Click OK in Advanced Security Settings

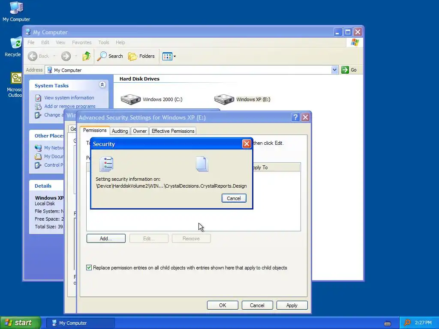(x=223, y=305)
